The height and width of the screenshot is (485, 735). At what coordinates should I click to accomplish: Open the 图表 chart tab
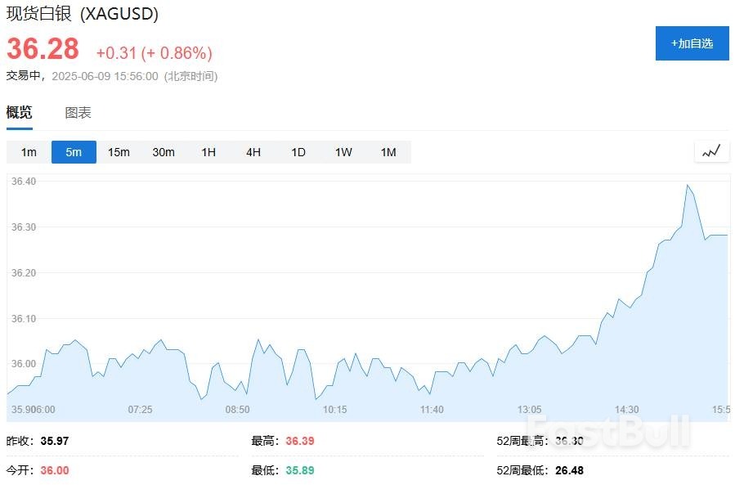[78, 113]
